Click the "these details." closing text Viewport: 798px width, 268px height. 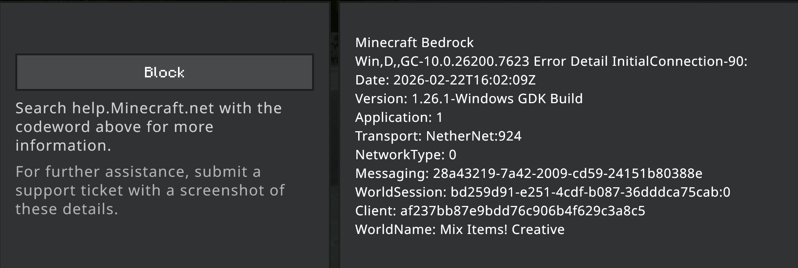point(67,209)
